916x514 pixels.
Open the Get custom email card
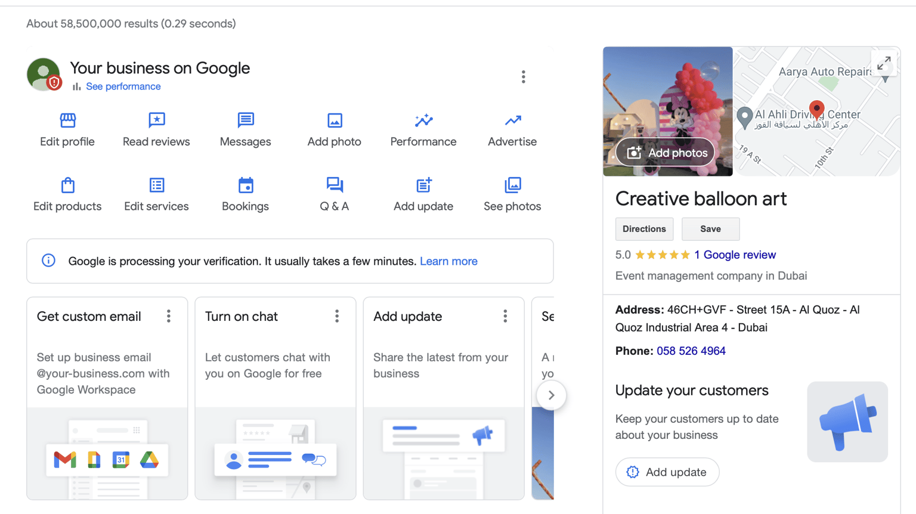click(x=107, y=398)
